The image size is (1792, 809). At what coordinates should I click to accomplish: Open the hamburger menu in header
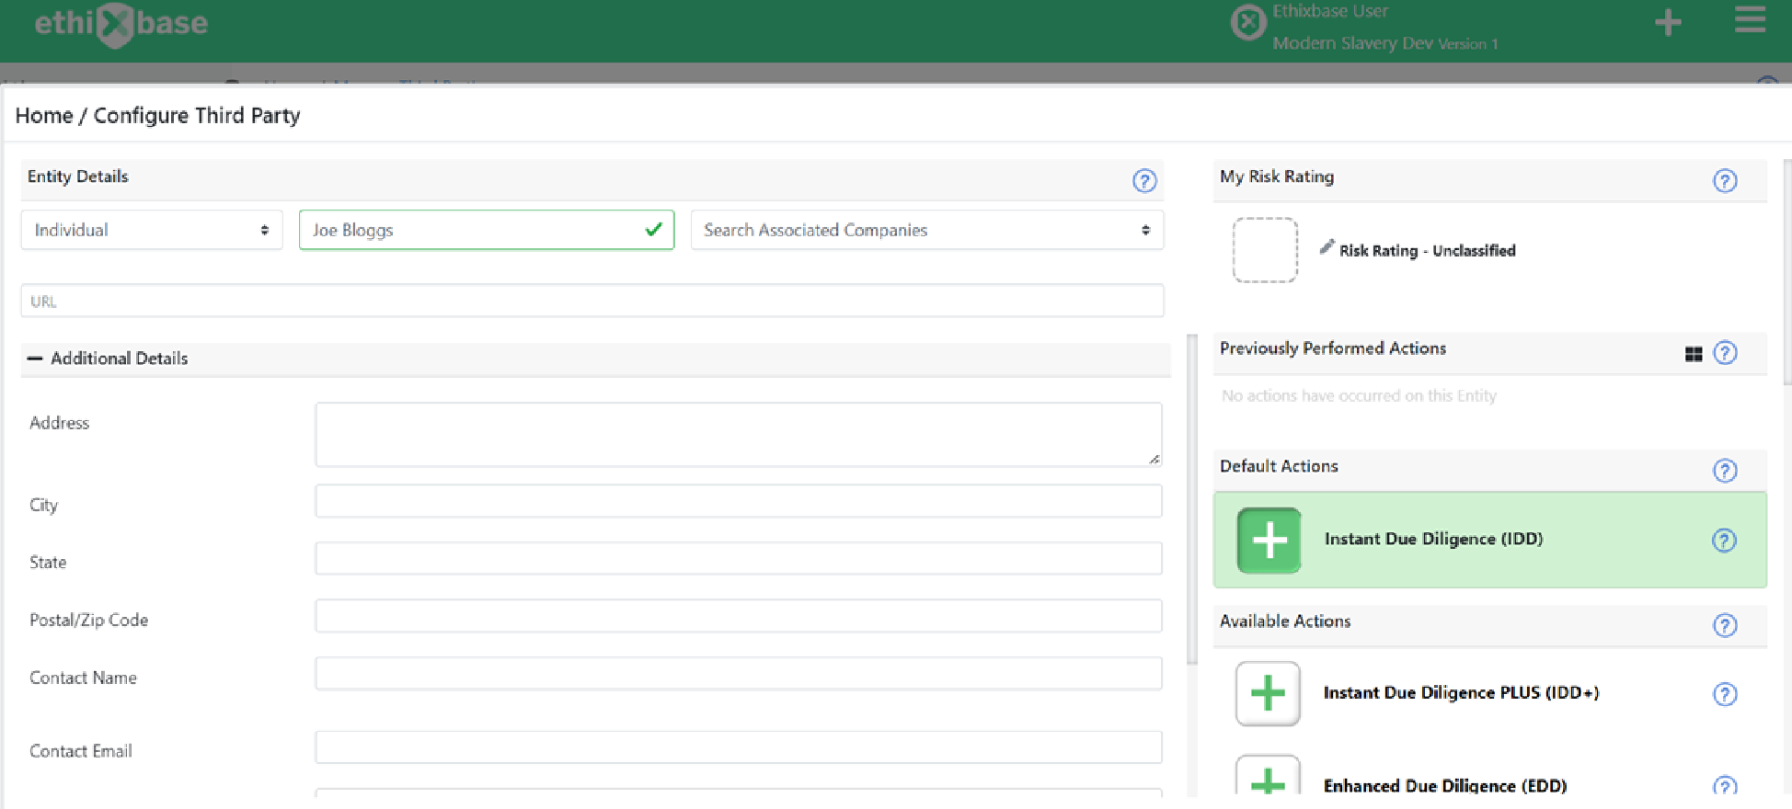(1750, 19)
